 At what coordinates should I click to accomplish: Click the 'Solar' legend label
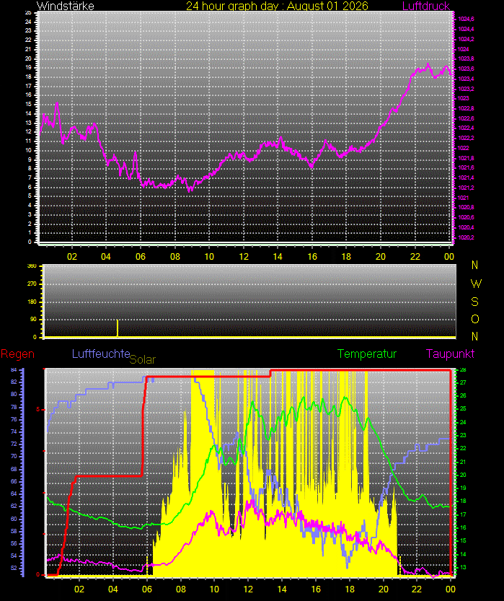pos(143,359)
